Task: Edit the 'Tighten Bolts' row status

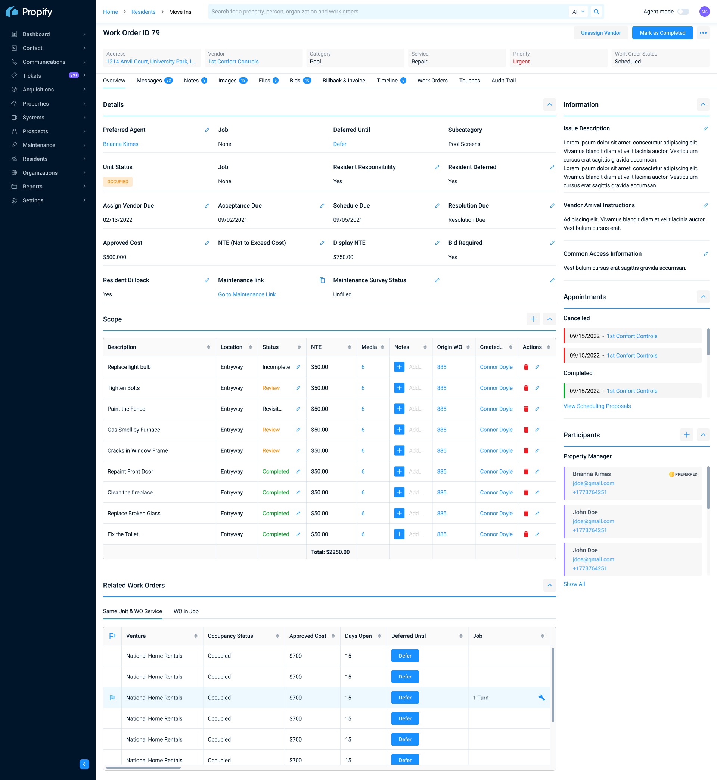Action: click(298, 388)
